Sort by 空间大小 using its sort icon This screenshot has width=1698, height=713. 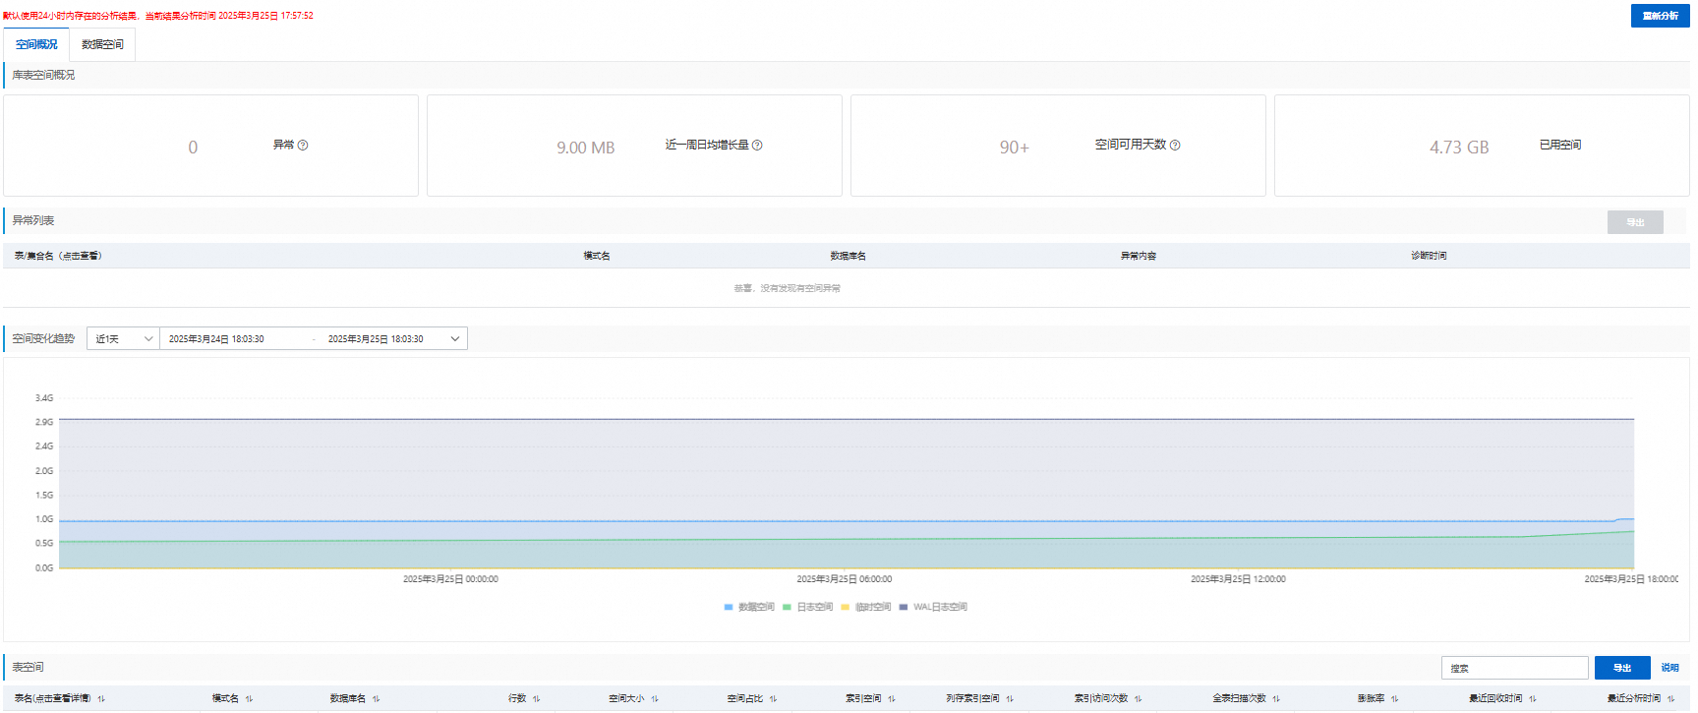tap(654, 699)
